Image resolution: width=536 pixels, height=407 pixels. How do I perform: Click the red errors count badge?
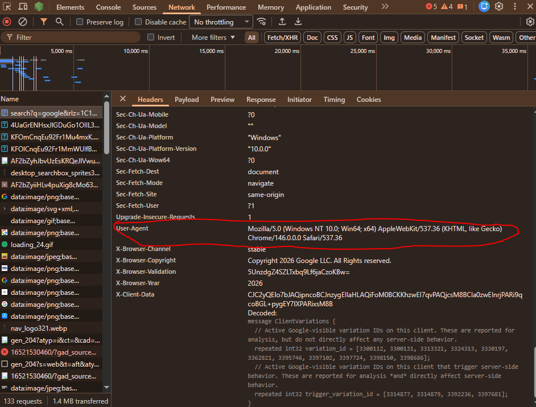point(431,6)
